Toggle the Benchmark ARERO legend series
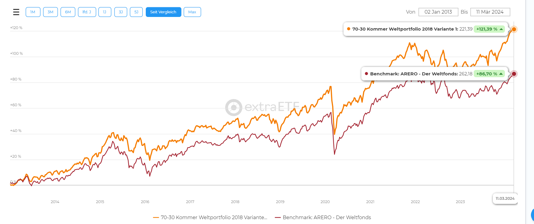 pyautogui.click(x=323, y=217)
